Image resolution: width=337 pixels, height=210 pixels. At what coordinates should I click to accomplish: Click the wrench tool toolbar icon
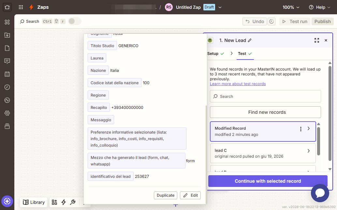pyautogui.click(x=73, y=202)
